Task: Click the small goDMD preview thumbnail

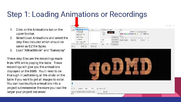Action: coord(111,32)
